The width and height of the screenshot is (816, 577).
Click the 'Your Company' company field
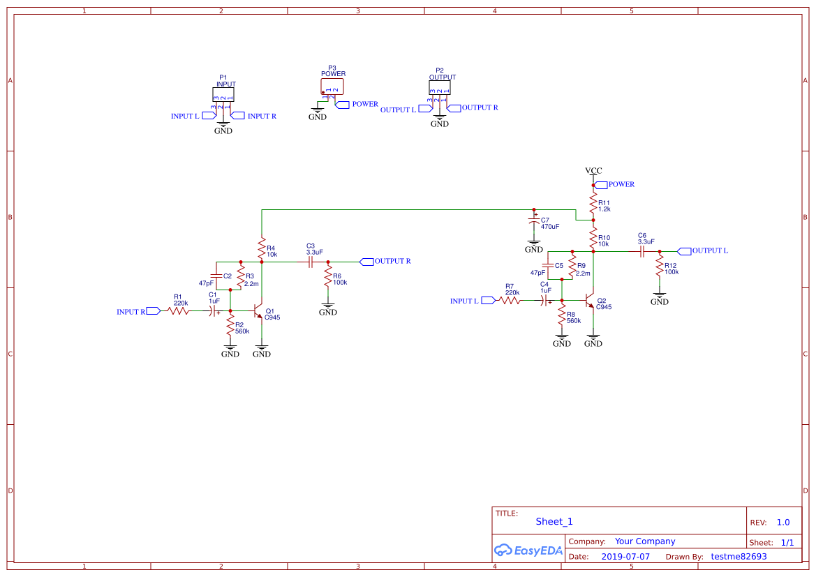pos(645,541)
